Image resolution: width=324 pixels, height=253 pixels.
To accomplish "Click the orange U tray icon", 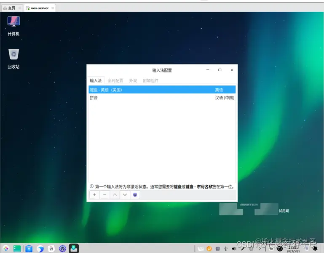I will (x=209, y=249).
